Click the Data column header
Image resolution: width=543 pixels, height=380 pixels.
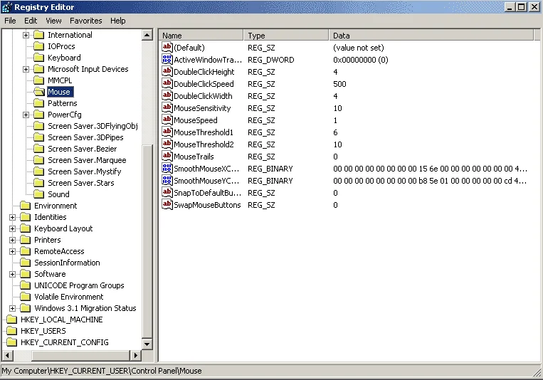[431, 36]
